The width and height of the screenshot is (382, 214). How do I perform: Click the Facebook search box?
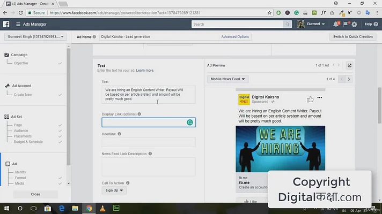(237, 24)
